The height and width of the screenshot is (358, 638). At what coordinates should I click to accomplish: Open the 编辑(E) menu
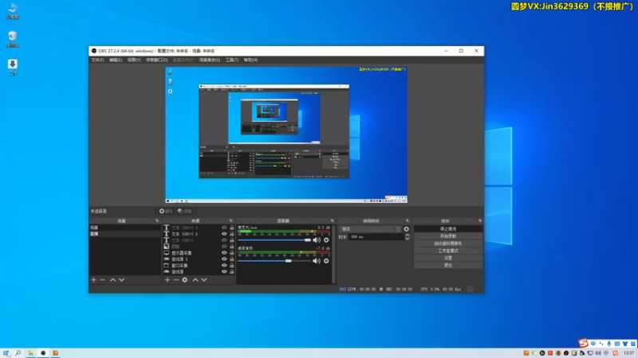pyautogui.click(x=116, y=60)
